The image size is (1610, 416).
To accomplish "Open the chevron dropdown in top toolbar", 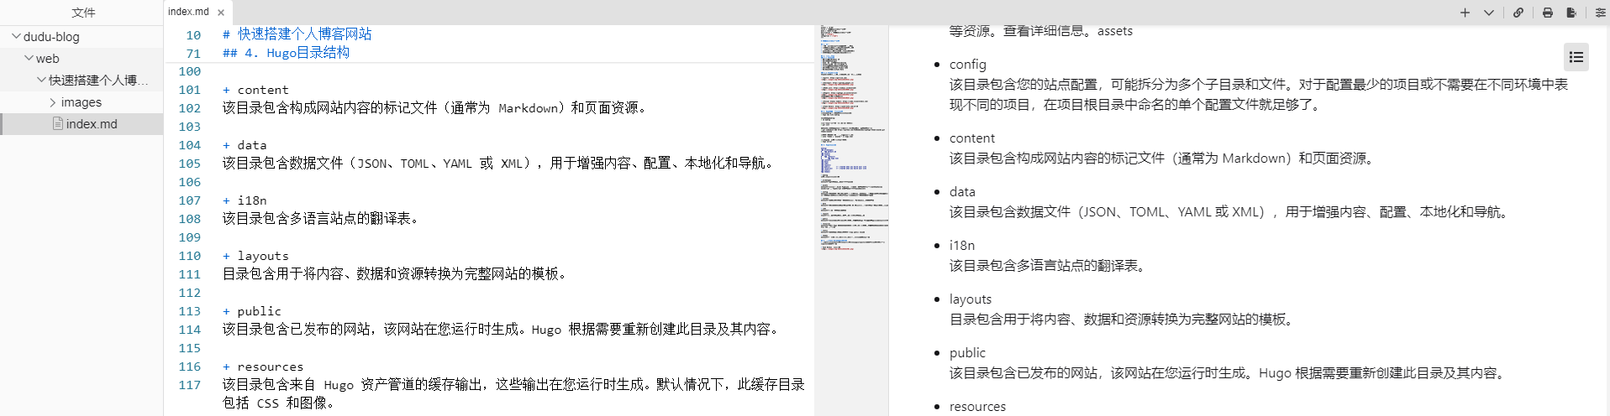I will [1489, 13].
